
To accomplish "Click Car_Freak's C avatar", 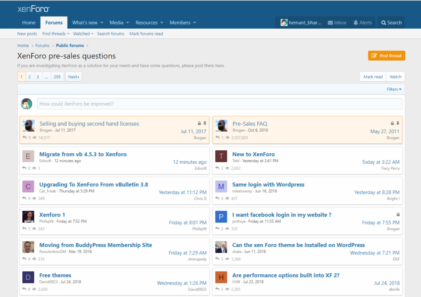I will (x=28, y=186).
